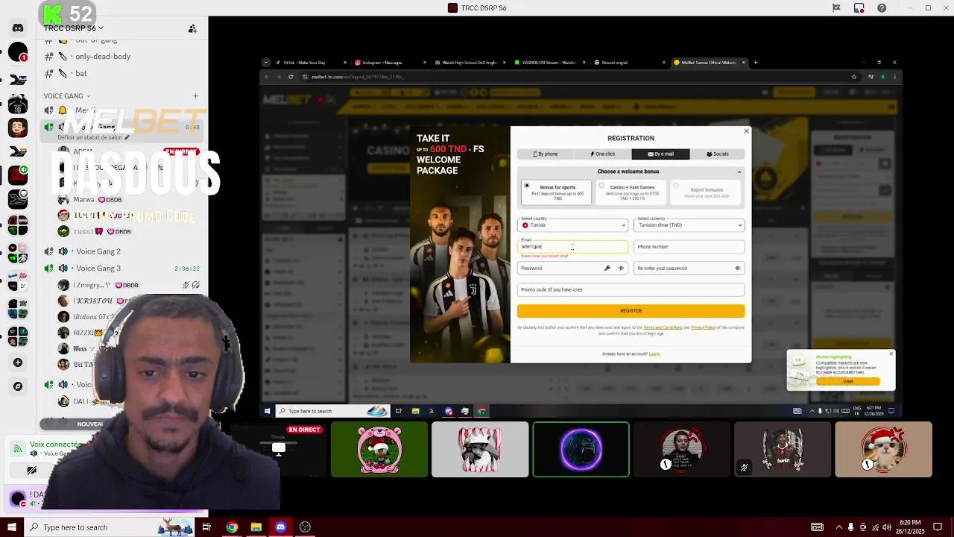The height and width of the screenshot is (537, 954).
Task: Create a channel in VOICE GANG category
Action: (196, 95)
